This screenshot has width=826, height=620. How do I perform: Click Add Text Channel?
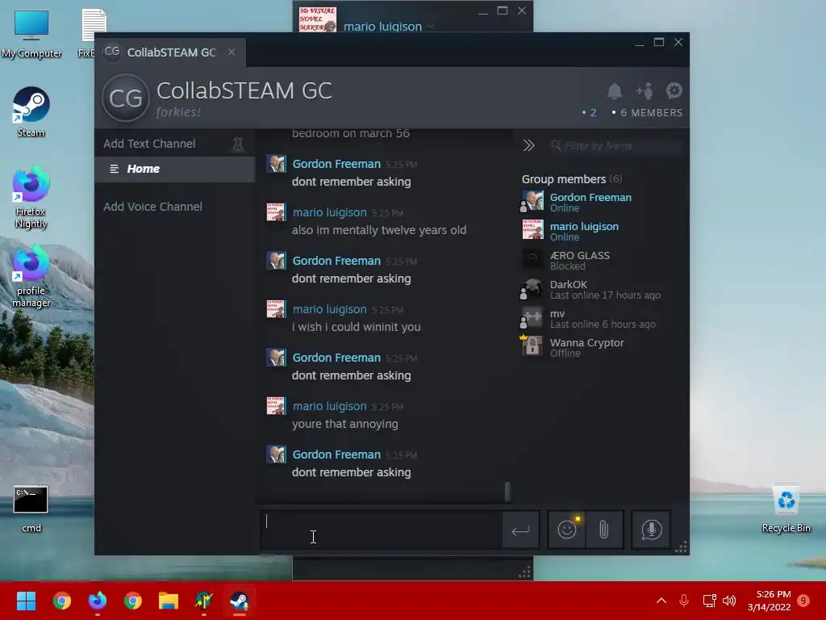pyautogui.click(x=149, y=144)
